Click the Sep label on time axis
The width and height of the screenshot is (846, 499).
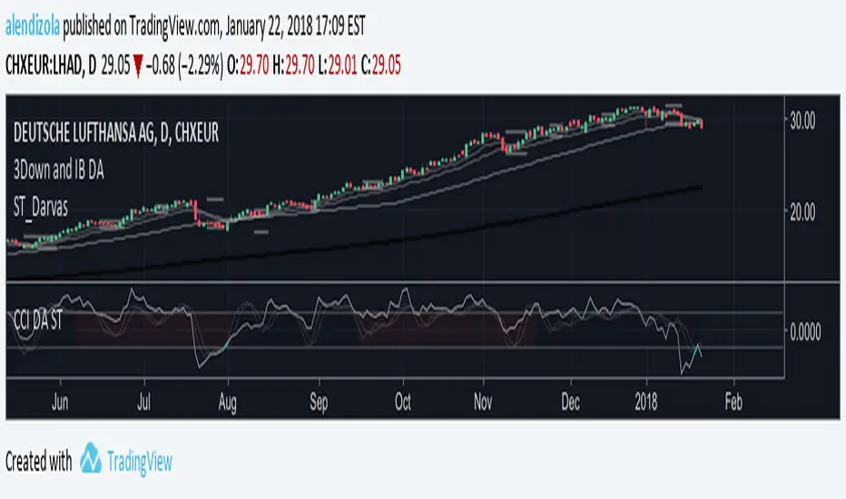point(319,403)
